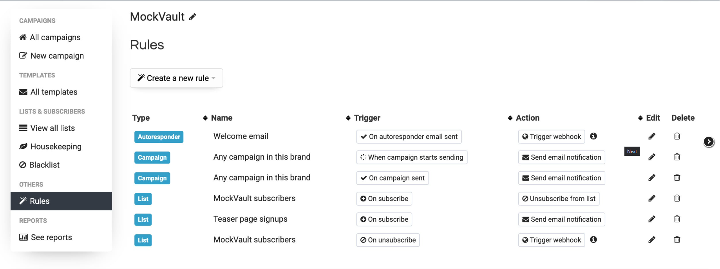
Task: Click the Autoresponder type badge
Action: [159, 137]
